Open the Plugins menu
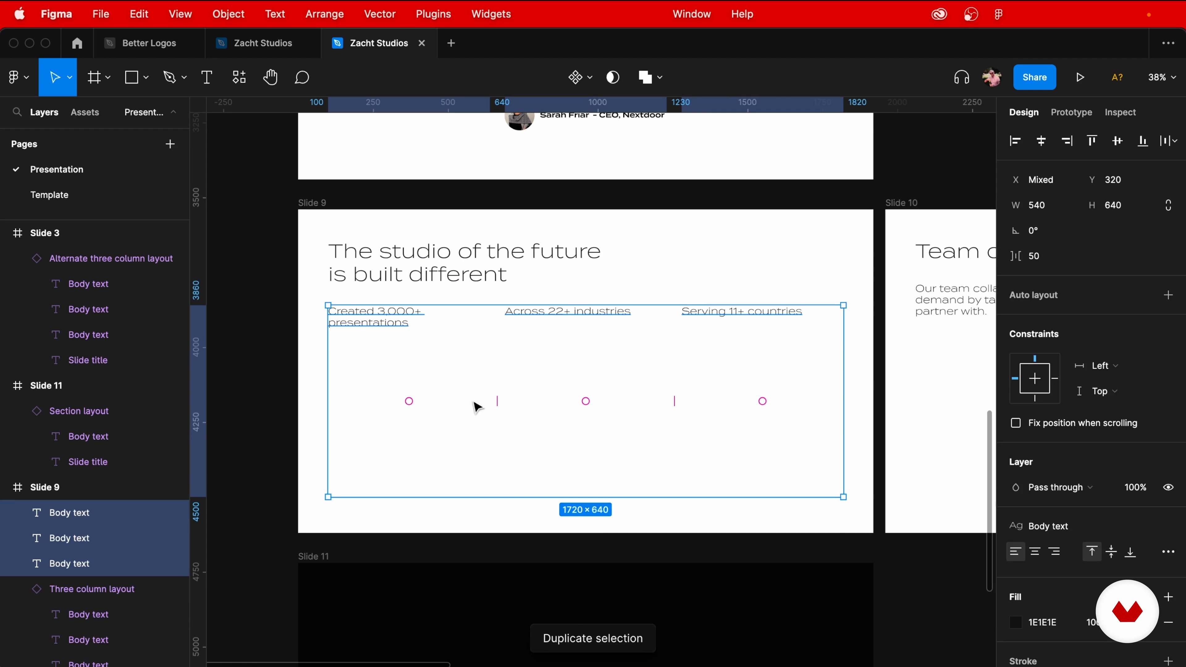Image resolution: width=1186 pixels, height=667 pixels. (x=433, y=14)
